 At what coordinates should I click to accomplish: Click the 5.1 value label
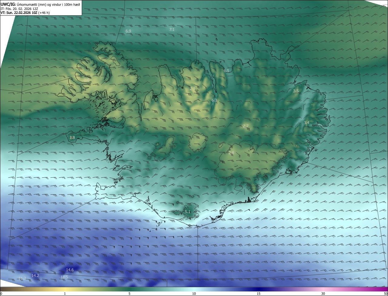click(x=188, y=212)
